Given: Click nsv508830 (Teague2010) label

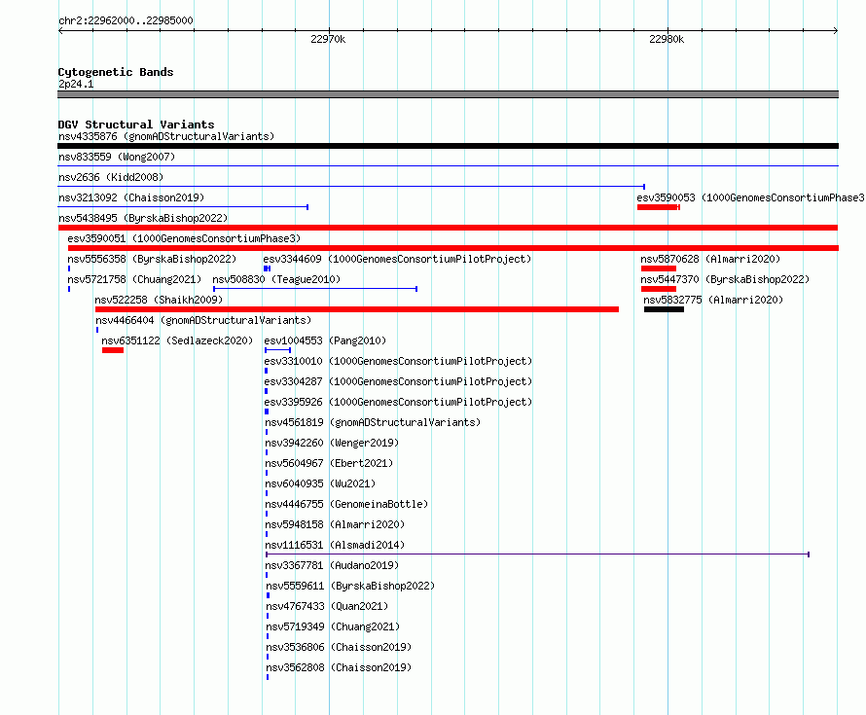Looking at the screenshot, I should [x=276, y=279].
